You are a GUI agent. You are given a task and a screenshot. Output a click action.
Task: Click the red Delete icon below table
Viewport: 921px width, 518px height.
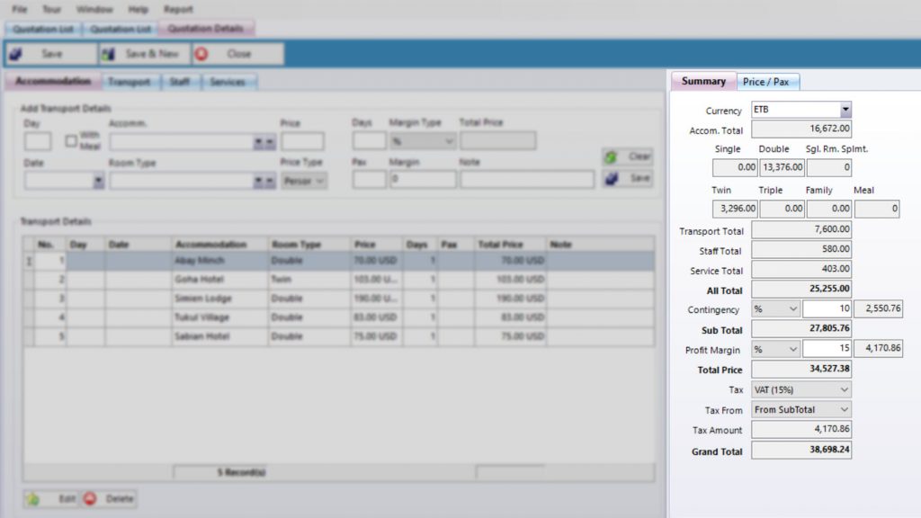click(x=91, y=498)
